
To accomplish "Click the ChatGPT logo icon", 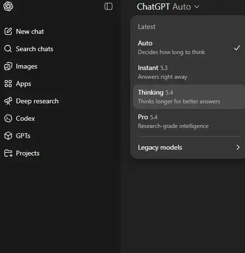I will coord(8,6).
